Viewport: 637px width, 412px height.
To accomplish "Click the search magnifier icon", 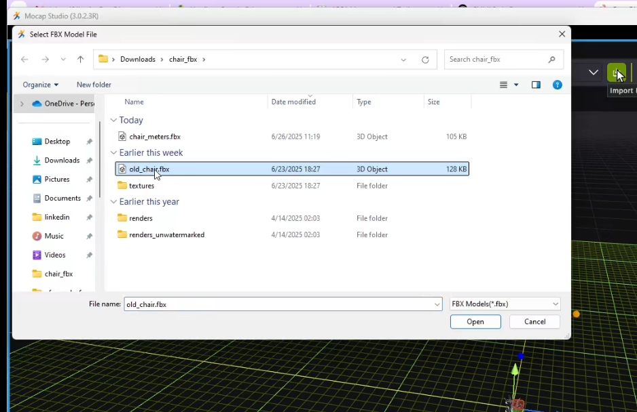I will 551,59.
